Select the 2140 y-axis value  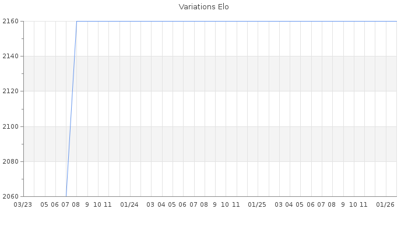(x=11, y=56)
